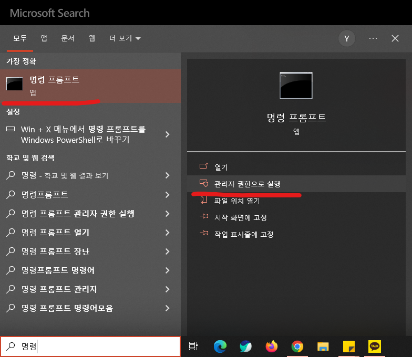Launch Firefox from the taskbar
This screenshot has width=412, height=357.
click(x=271, y=346)
